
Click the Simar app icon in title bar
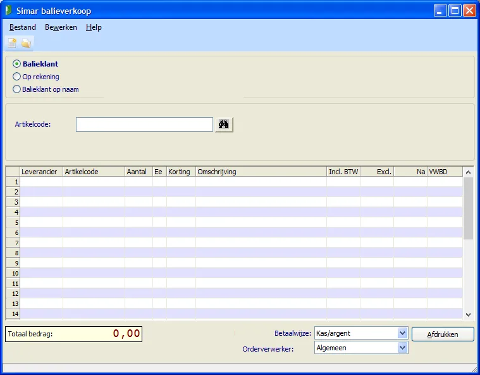coord(8,10)
